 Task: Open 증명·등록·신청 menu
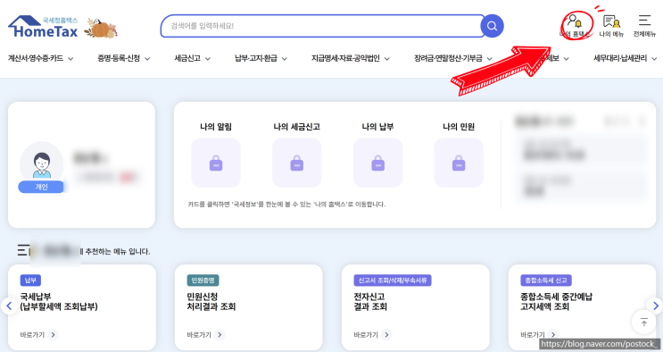[119, 58]
